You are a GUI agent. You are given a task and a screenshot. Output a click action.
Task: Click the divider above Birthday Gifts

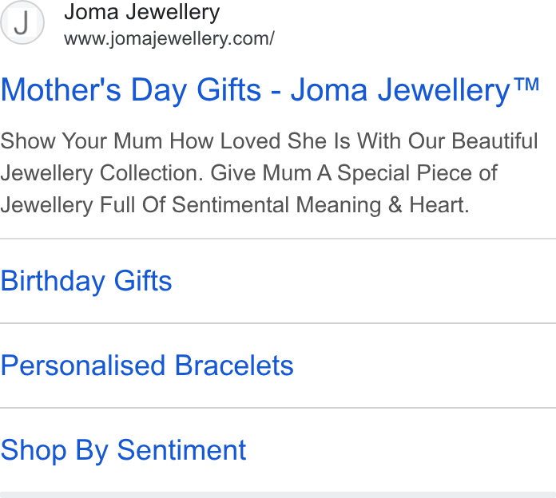(x=278, y=239)
